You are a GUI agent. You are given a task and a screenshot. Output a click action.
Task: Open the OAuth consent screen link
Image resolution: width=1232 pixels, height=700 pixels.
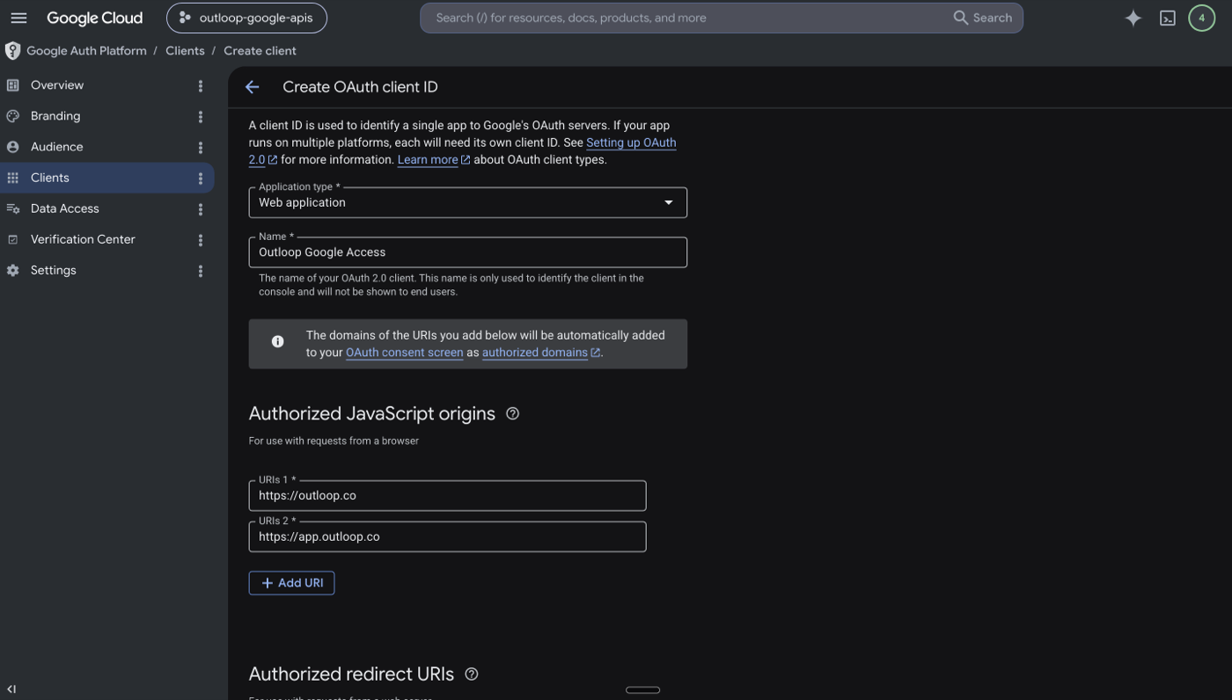point(404,353)
